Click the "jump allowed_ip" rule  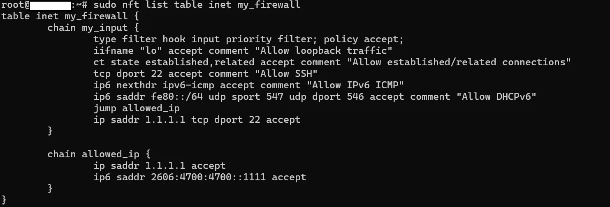tap(137, 108)
